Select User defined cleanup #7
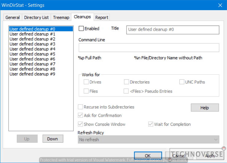 point(41,64)
